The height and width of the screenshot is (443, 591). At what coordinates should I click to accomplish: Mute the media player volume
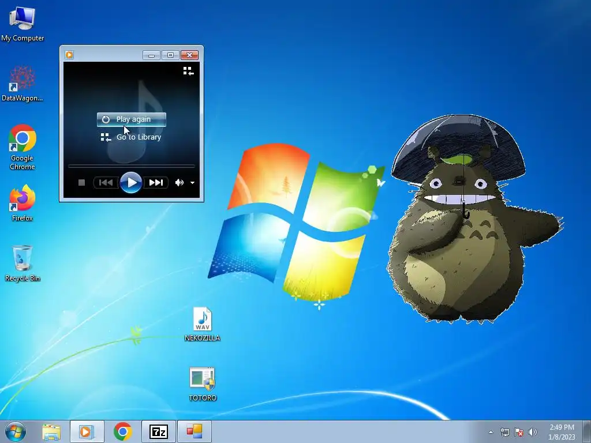coord(179,183)
